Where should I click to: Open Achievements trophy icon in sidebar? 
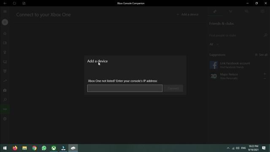[5, 52]
